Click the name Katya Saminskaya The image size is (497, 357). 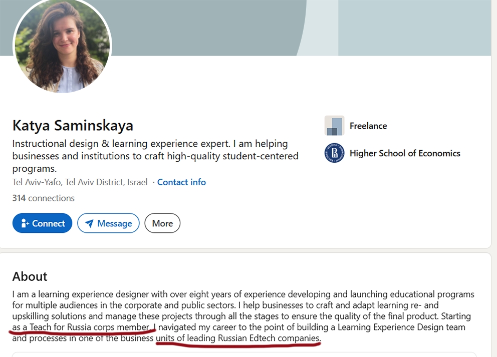tap(73, 126)
